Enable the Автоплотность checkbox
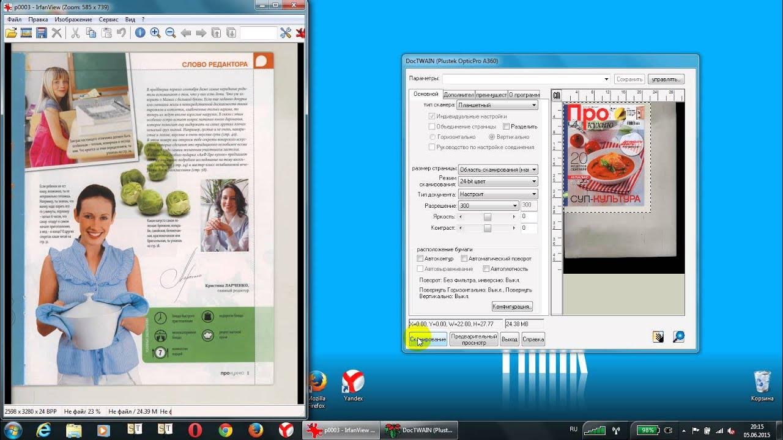Viewport: 783px width, 440px height. (486, 269)
